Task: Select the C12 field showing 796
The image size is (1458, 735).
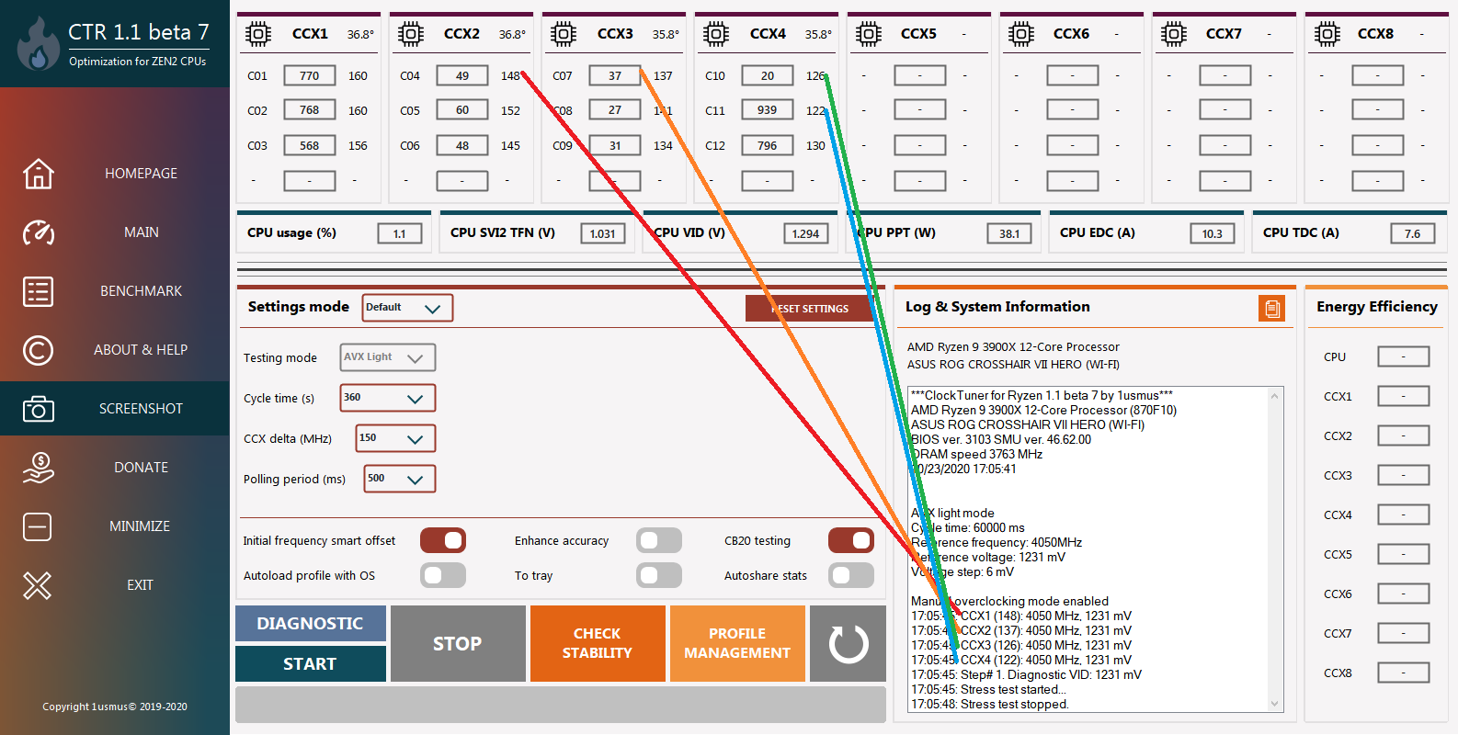Action: [768, 145]
